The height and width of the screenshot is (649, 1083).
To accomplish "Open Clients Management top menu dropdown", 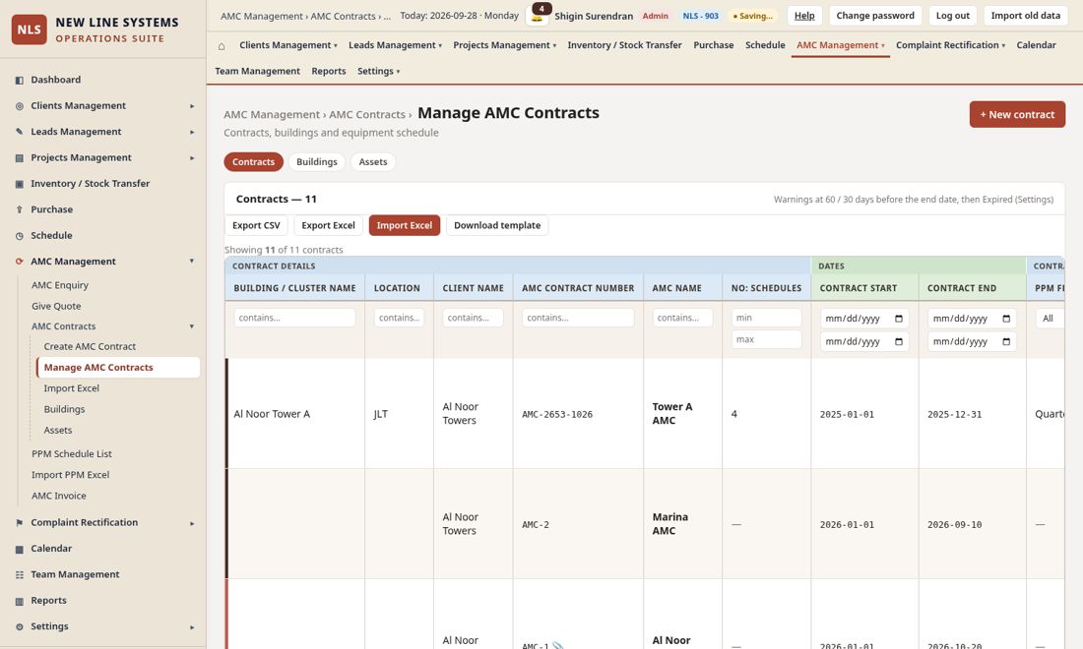I will (288, 45).
